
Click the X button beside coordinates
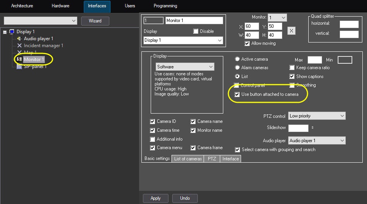point(292,31)
